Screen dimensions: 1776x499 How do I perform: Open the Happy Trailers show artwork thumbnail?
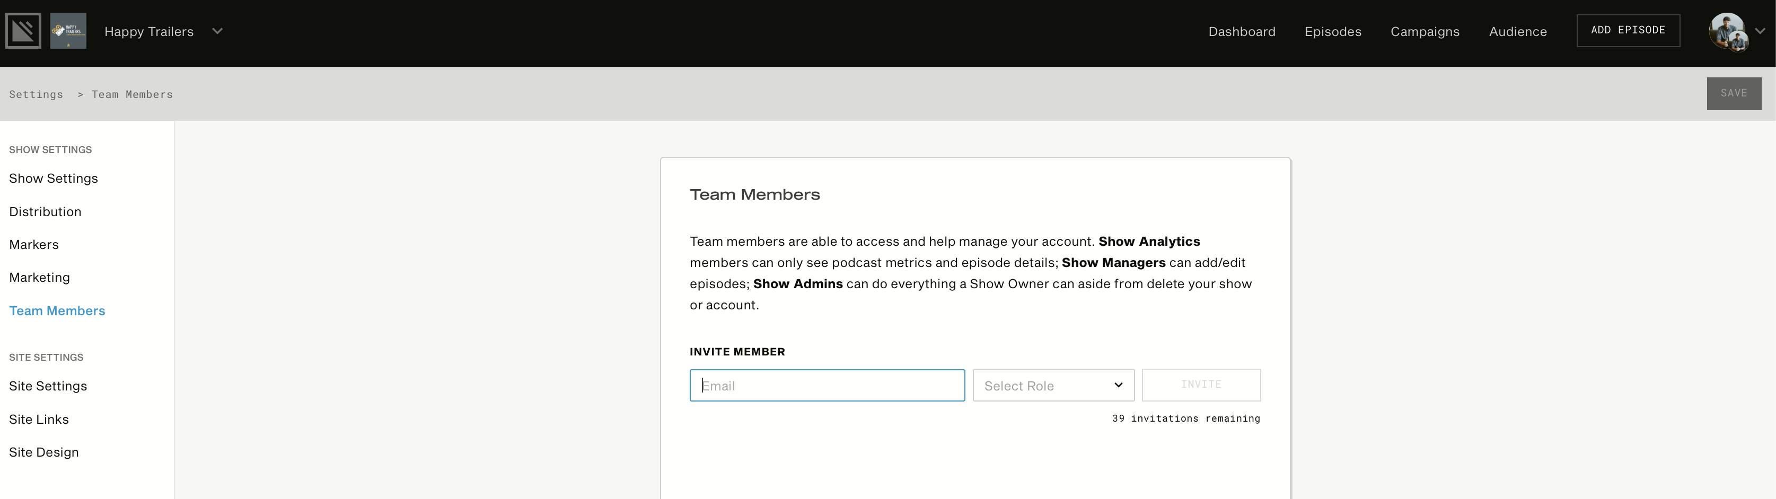68,30
